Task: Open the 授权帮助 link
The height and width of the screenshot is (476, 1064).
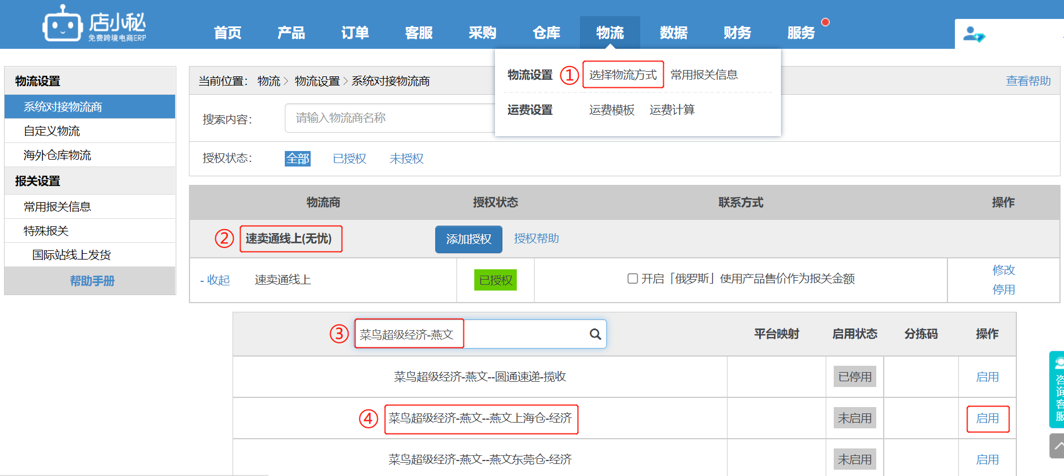Action: (x=536, y=238)
